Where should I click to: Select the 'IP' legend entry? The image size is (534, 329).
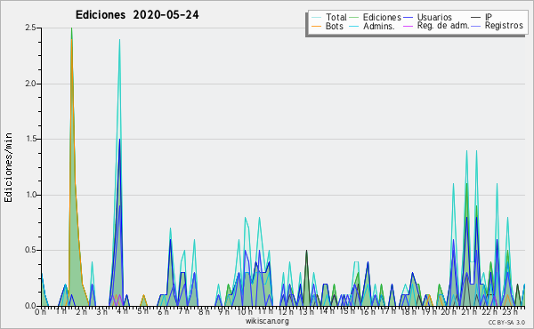tap(489, 17)
